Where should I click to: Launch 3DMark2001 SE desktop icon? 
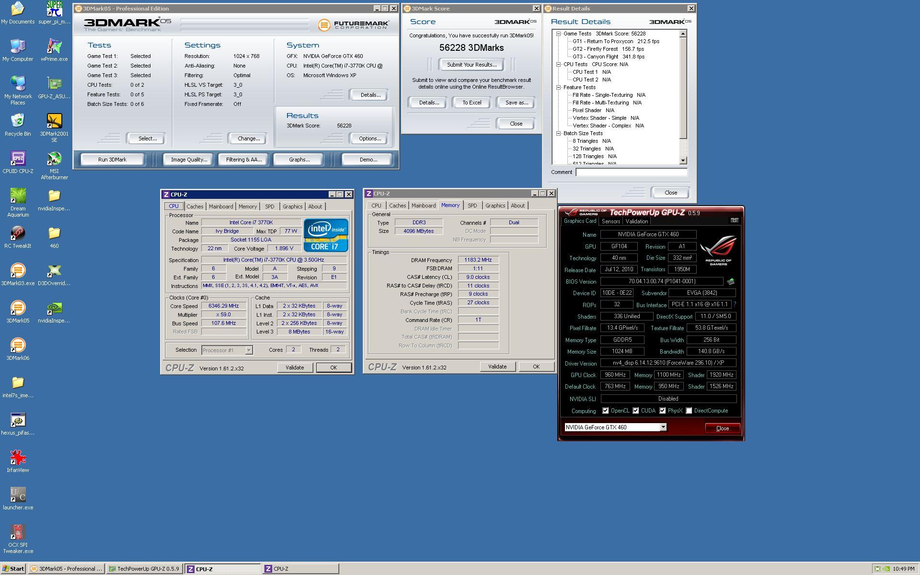[54, 127]
